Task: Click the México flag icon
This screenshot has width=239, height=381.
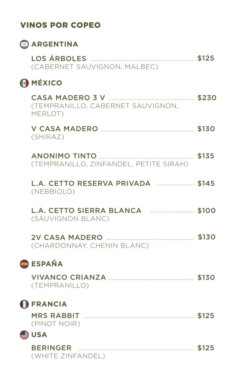Action: point(24,83)
